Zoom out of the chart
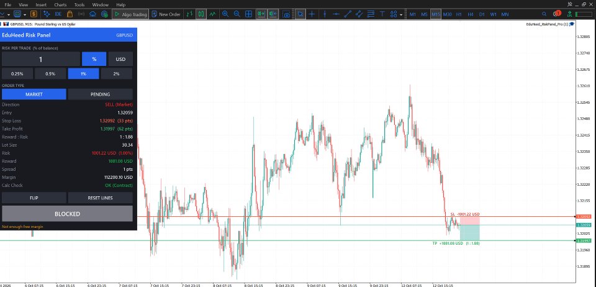Screen dimensions: 596x287 point(237,14)
